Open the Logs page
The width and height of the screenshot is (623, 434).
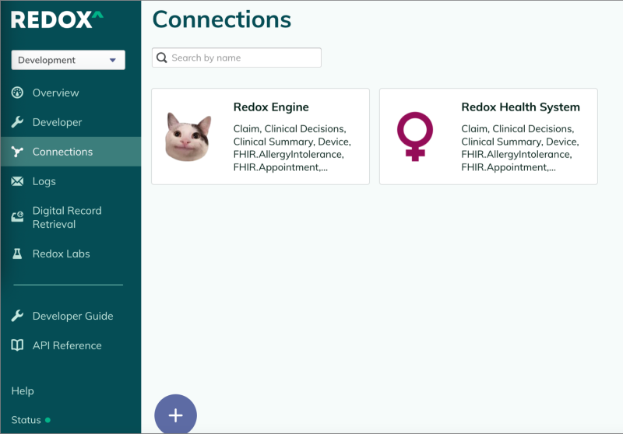pyautogui.click(x=44, y=181)
